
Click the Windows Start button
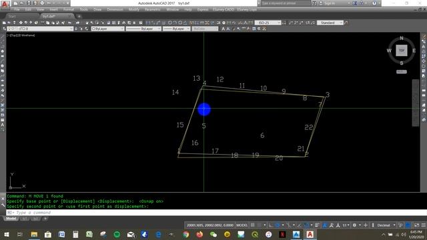click(7, 234)
